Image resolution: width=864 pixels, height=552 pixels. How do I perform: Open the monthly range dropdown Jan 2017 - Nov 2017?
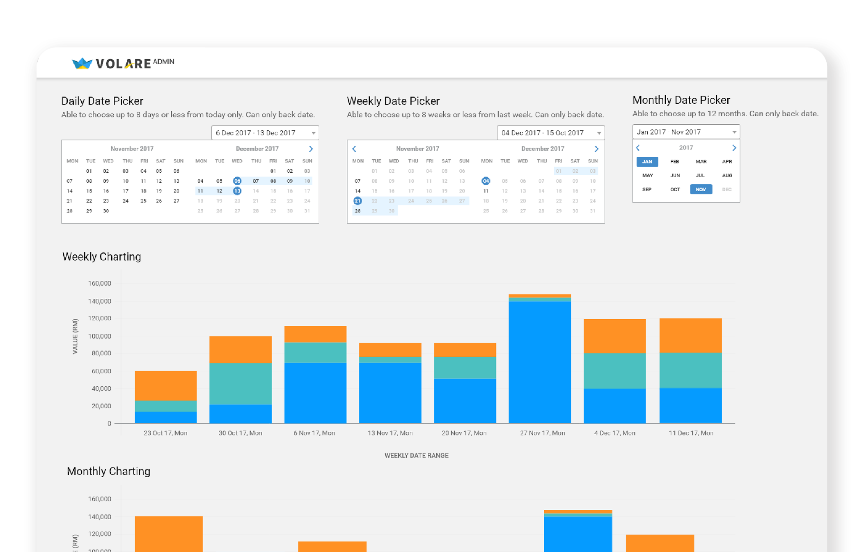[x=686, y=132]
